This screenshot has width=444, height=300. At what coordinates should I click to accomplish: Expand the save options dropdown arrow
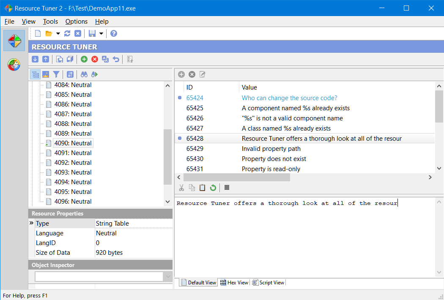coord(101,33)
